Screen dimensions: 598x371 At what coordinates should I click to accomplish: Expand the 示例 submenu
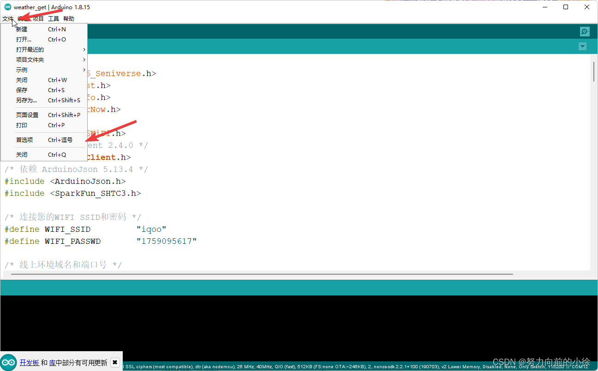point(44,70)
